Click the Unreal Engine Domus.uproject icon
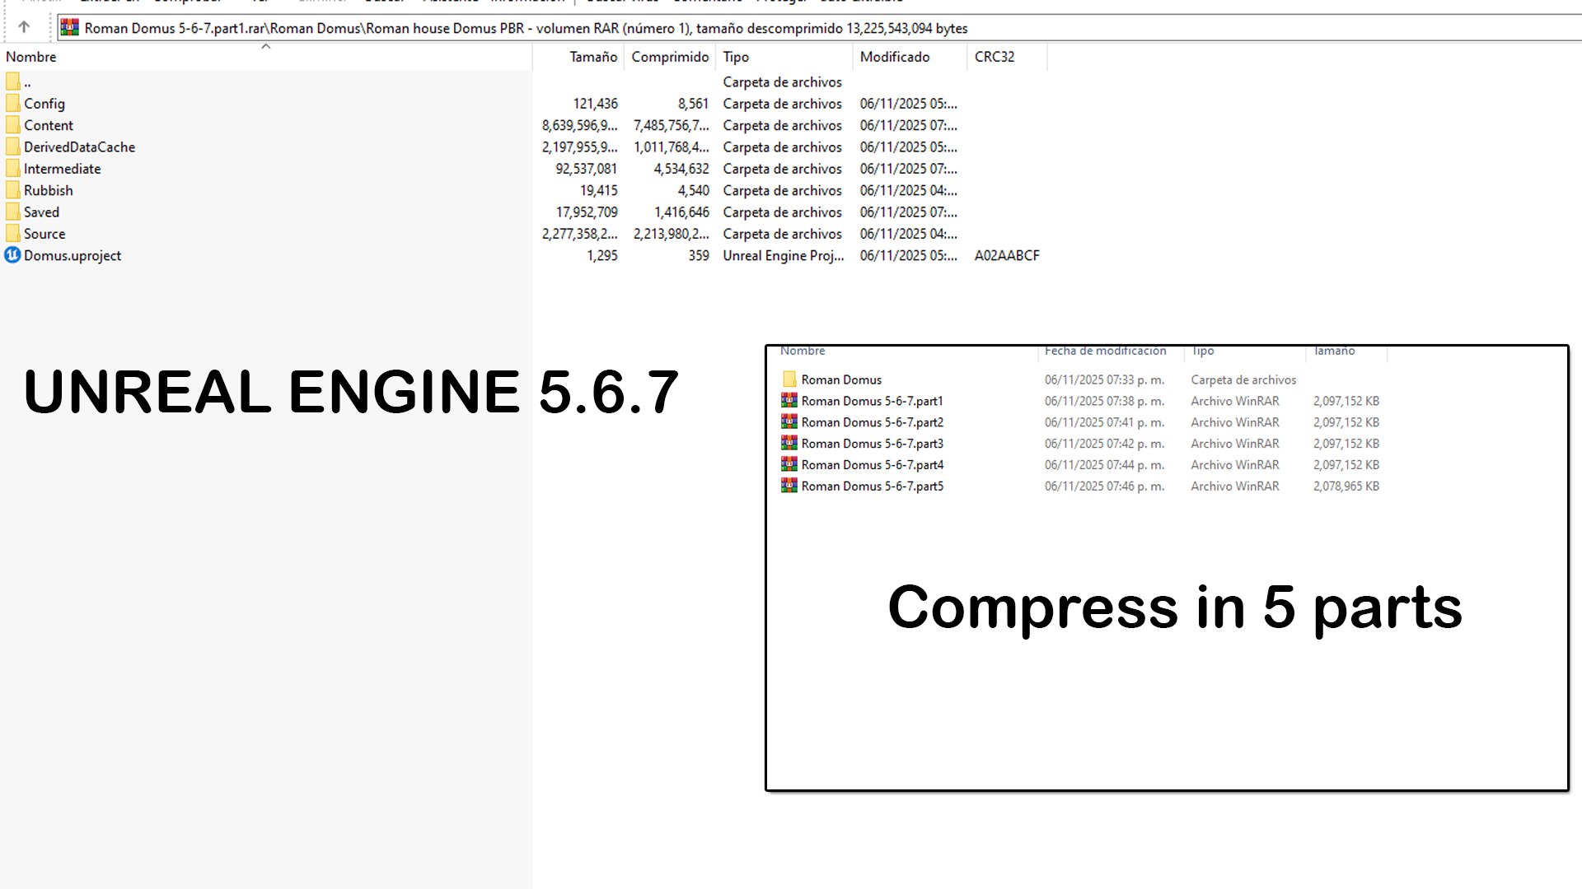The height and width of the screenshot is (889, 1582). [12, 255]
